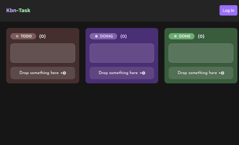Click the plus icon in DOING column
The width and height of the screenshot is (239, 145).
[143, 73]
